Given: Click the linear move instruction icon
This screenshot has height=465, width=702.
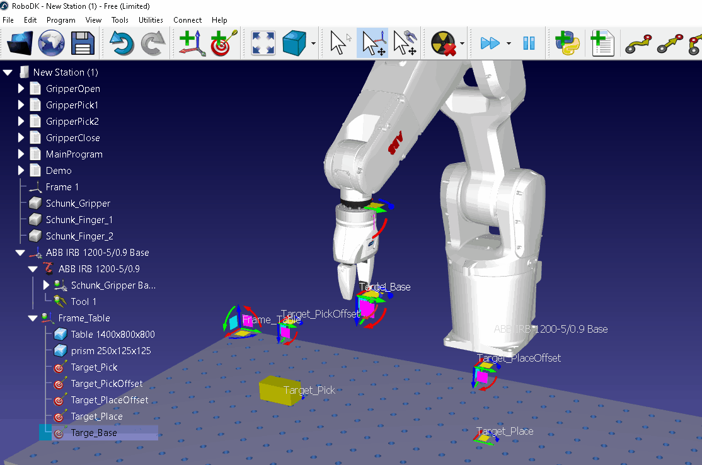Looking at the screenshot, I should (670, 43).
